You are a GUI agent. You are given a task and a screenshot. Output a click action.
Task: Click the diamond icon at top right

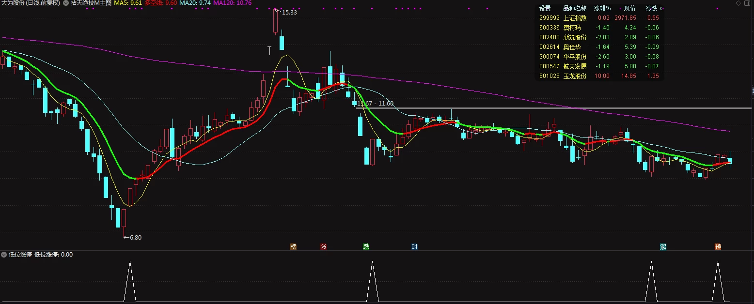pyautogui.click(x=738, y=3)
